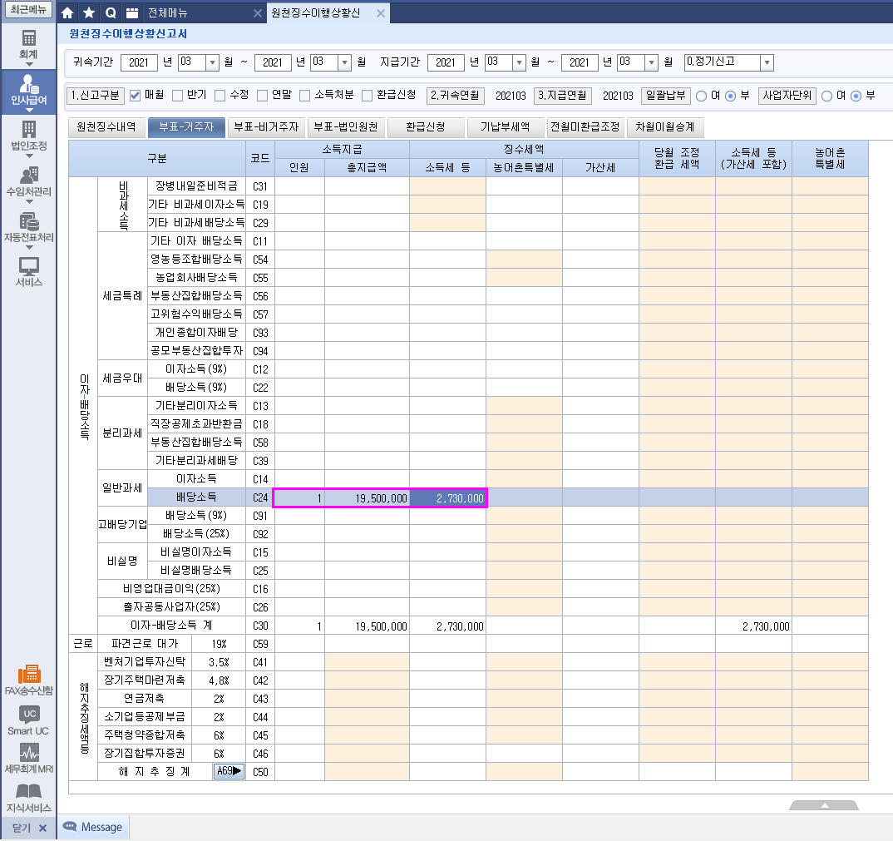Screen dimensions: 893x841
Task: Toggle the 환급신청 checkbox
Action: [x=367, y=95]
